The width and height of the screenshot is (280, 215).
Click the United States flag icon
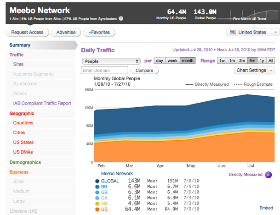233,32
